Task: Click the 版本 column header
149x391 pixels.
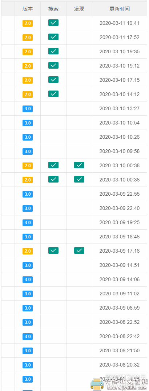Action: 28,9
